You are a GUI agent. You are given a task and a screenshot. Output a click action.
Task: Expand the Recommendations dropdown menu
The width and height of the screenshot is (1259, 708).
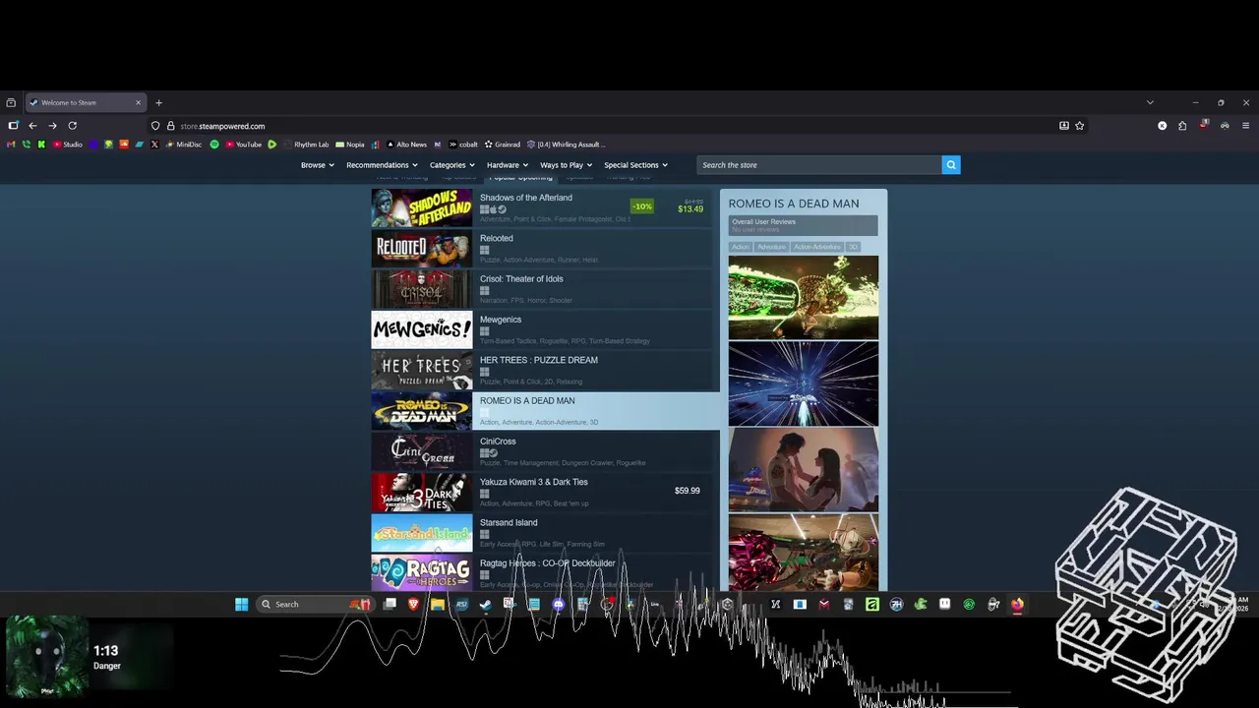[x=382, y=165]
